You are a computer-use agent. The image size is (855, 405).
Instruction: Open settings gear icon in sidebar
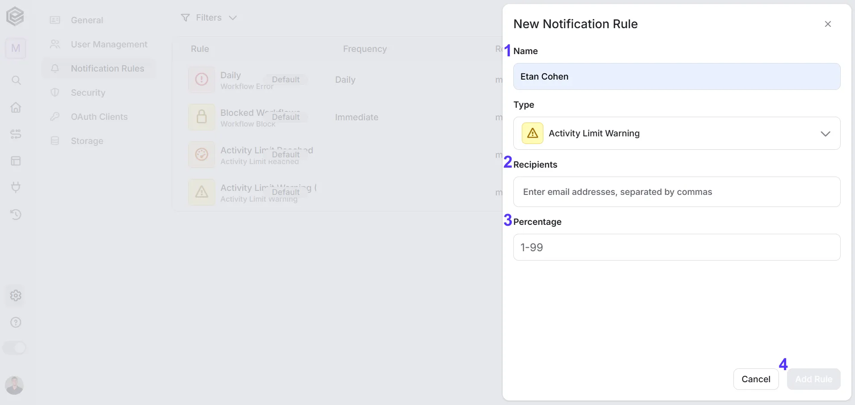click(x=16, y=295)
